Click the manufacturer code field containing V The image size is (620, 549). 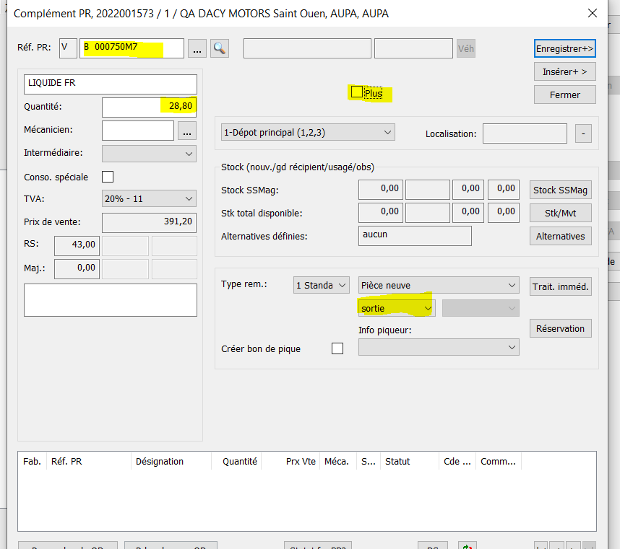pos(68,48)
